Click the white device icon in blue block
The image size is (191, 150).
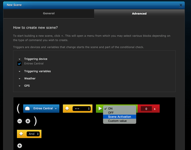point(28,109)
